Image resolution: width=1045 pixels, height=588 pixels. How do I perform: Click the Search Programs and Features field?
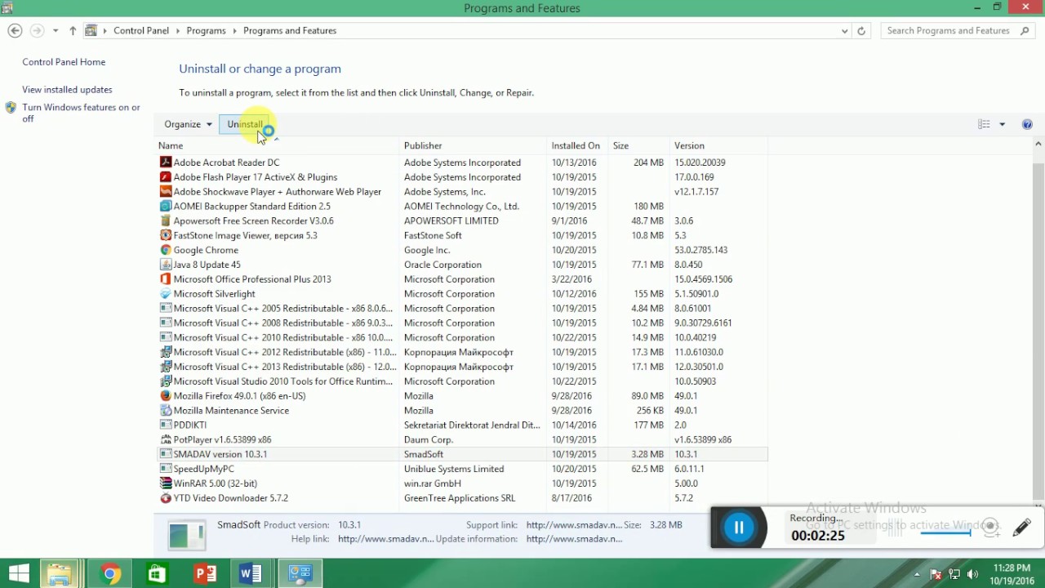click(x=958, y=31)
